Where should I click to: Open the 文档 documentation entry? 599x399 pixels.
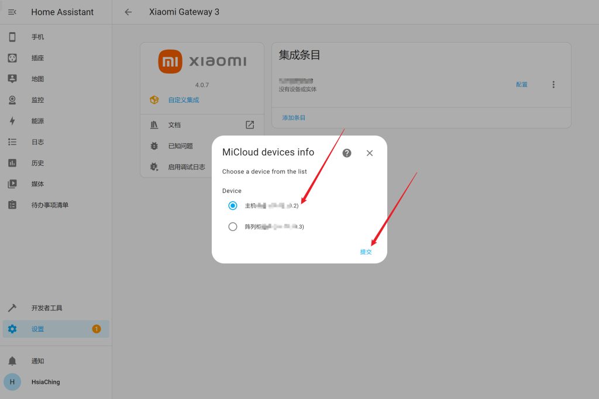[202, 125]
